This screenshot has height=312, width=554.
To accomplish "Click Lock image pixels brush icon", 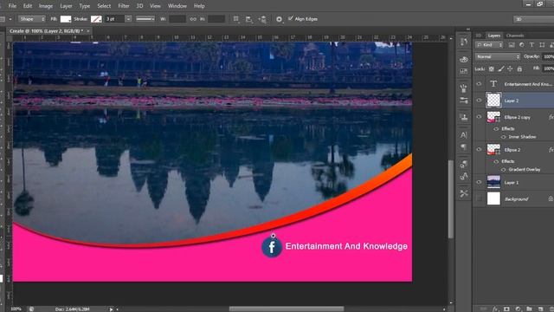I will tap(500, 69).
